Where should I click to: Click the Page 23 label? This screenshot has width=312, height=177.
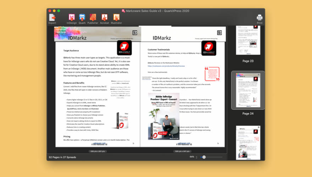click(248, 61)
